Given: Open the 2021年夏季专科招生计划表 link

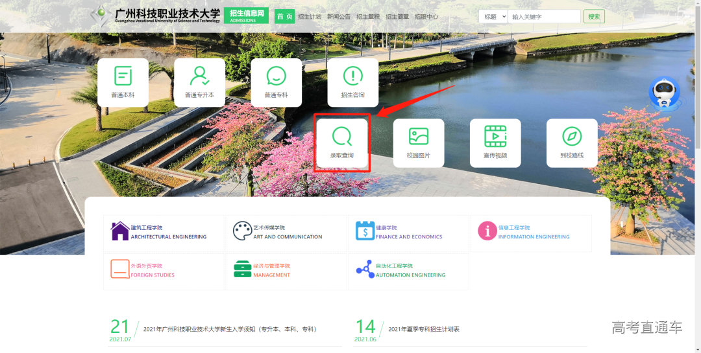Looking at the screenshot, I should tap(424, 329).
